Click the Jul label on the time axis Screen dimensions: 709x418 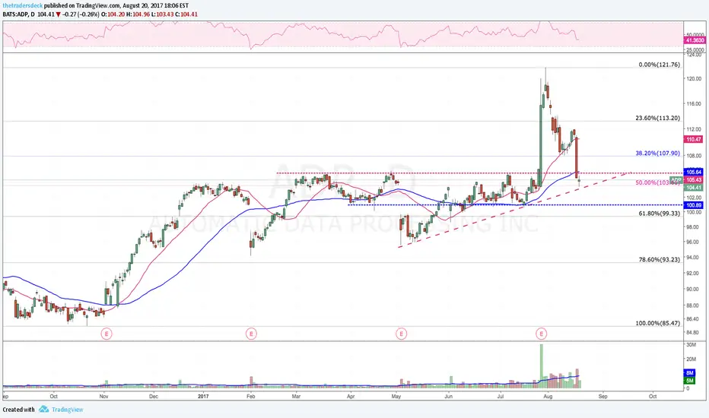pos(500,396)
